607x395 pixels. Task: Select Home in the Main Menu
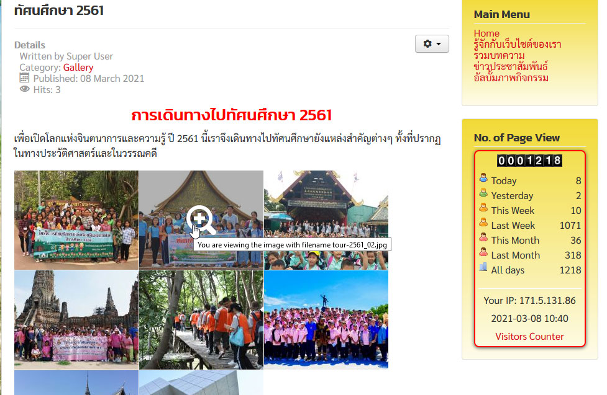tap(486, 33)
